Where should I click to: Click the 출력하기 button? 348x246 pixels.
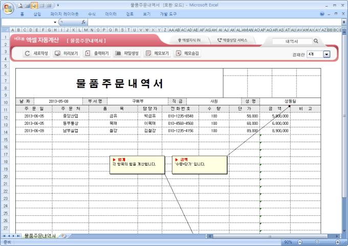click(x=97, y=53)
